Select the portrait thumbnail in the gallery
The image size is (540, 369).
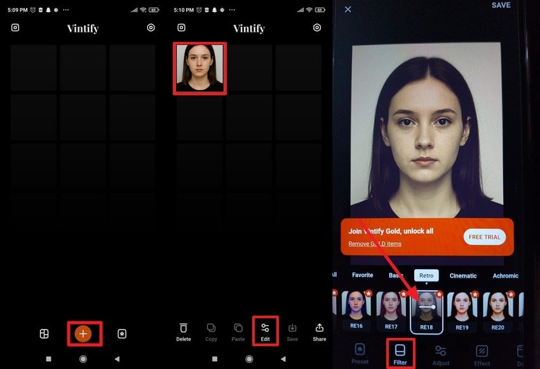(x=199, y=68)
